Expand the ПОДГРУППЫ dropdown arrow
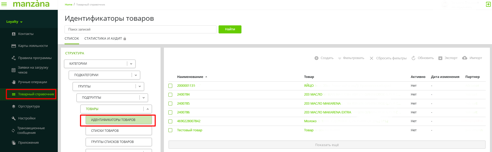The image size is (492, 152). tap(144, 98)
